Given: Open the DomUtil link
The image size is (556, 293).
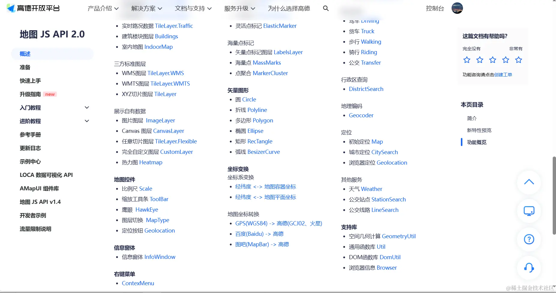Looking at the screenshot, I should pos(390,257).
